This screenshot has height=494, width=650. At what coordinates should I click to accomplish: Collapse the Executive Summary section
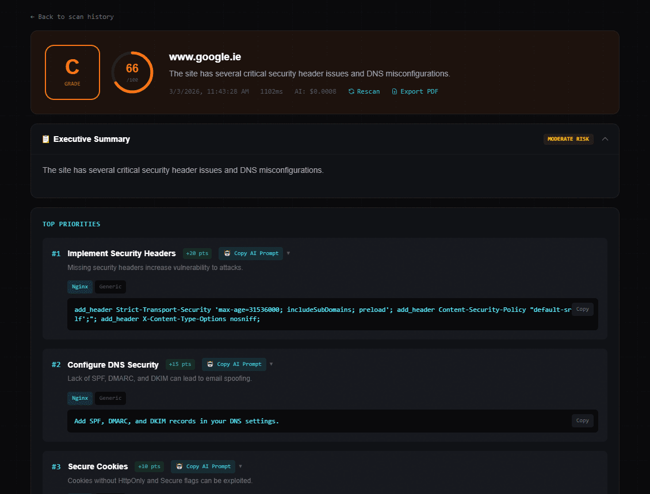[x=605, y=138]
